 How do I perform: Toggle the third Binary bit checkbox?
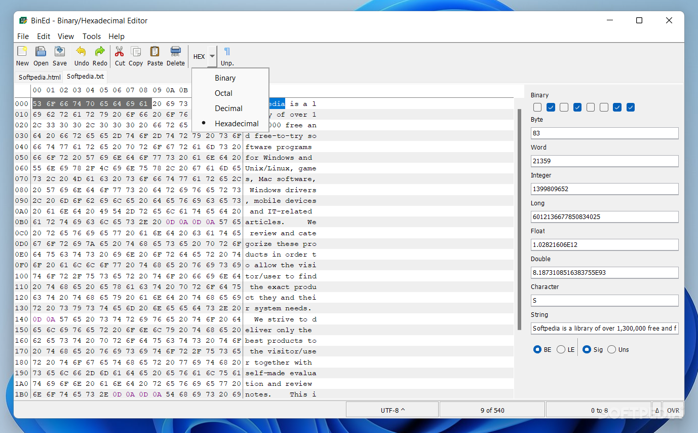pyautogui.click(x=564, y=107)
